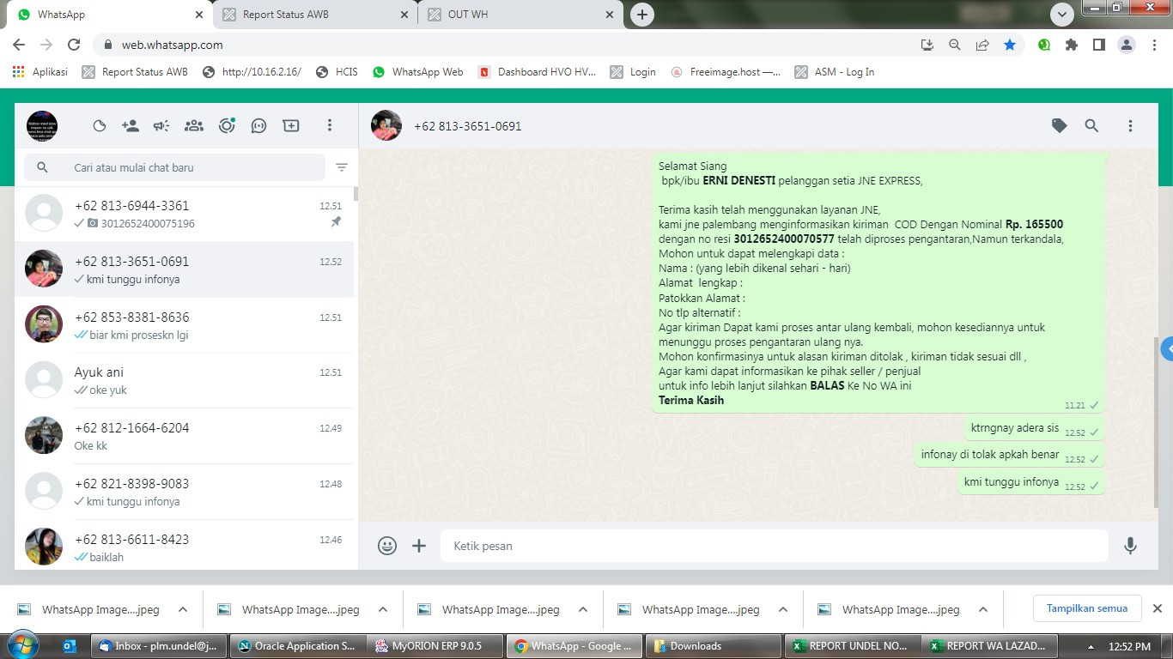
Task: Click the search field 'Cari atau mulai chat baru'
Action: tap(174, 167)
